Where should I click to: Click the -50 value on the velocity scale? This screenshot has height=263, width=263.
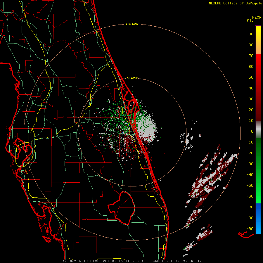click(250, 186)
